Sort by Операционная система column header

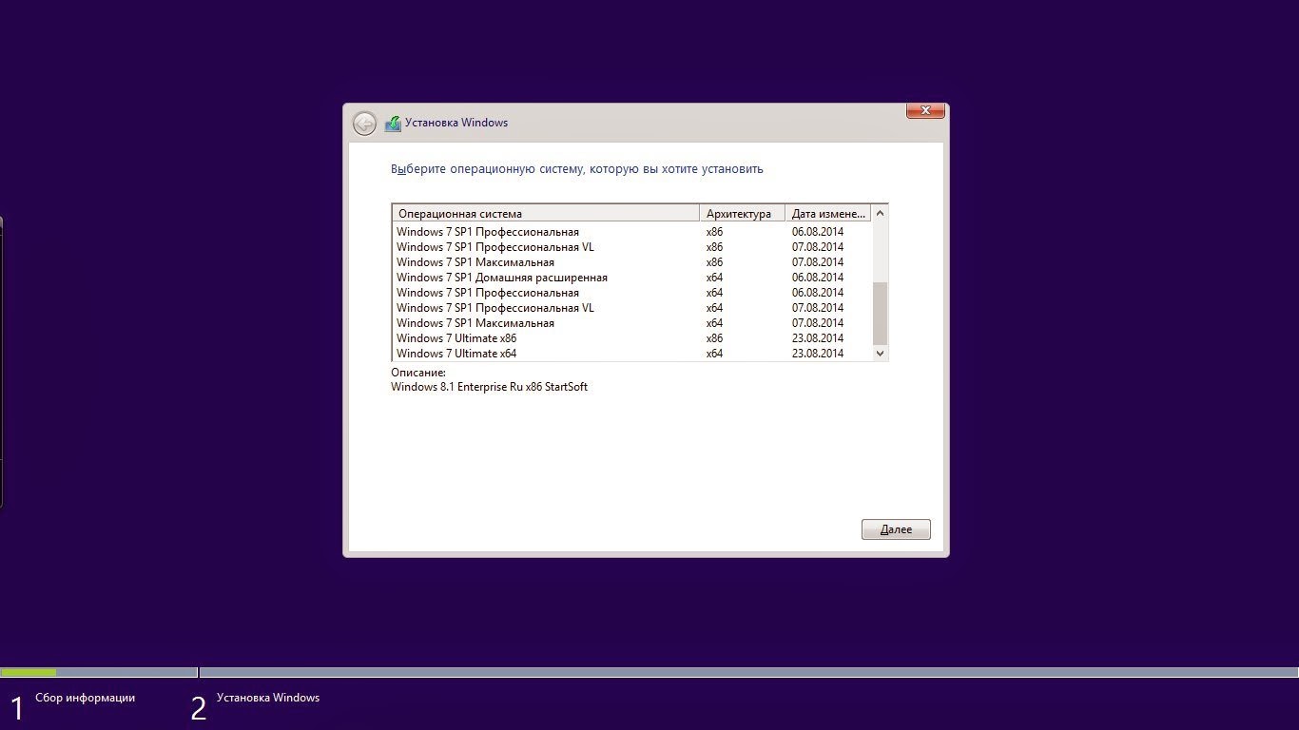pyautogui.click(x=546, y=213)
